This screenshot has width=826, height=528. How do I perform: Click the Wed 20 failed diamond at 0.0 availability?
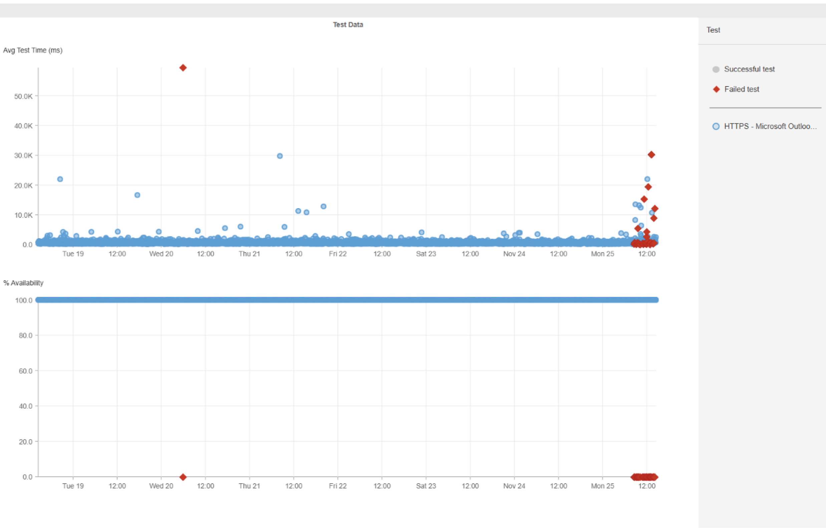pos(183,477)
